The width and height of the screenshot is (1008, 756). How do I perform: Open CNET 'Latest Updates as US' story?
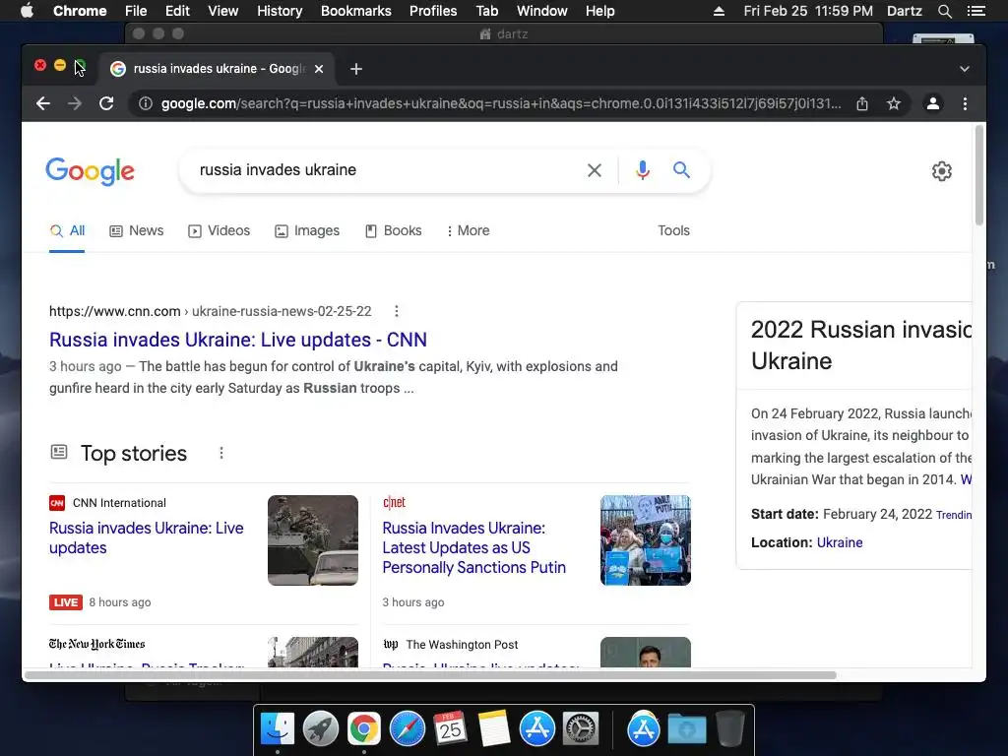click(x=473, y=547)
